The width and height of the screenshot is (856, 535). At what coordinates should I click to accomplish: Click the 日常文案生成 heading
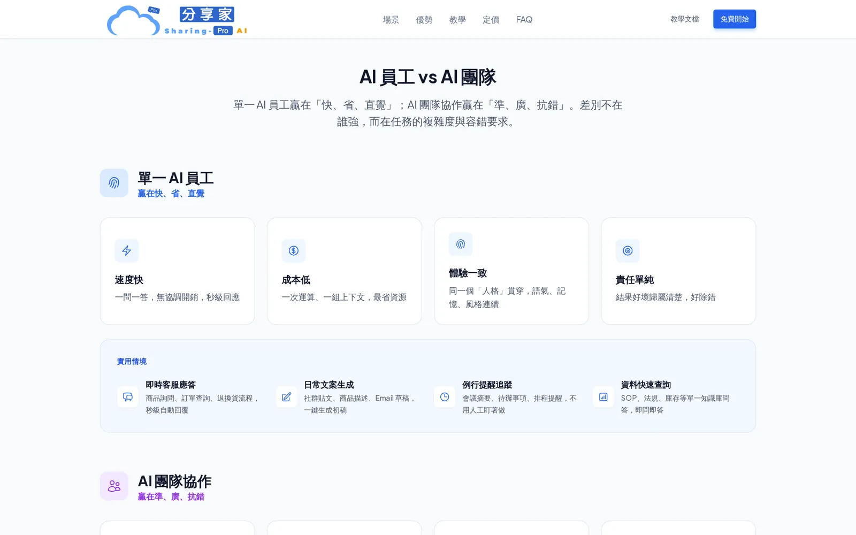tap(329, 385)
